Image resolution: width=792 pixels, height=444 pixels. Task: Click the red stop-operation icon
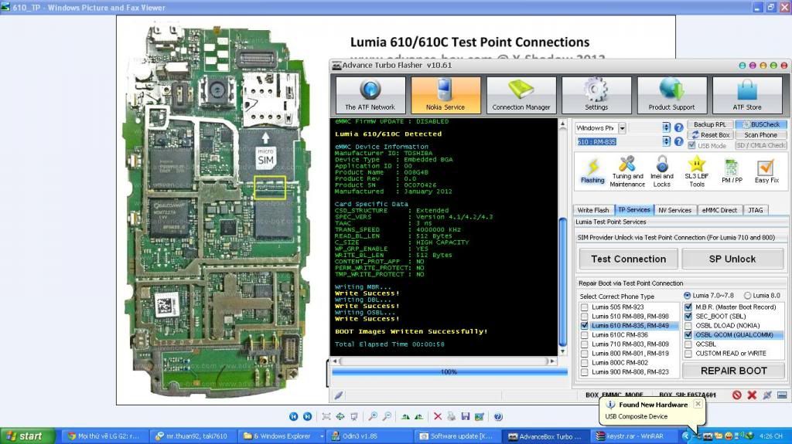click(x=737, y=395)
